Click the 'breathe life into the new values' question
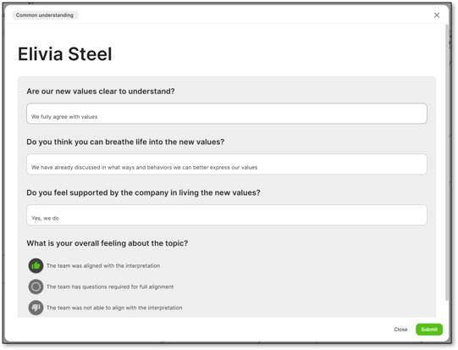The width and height of the screenshot is (458, 350). click(125, 142)
